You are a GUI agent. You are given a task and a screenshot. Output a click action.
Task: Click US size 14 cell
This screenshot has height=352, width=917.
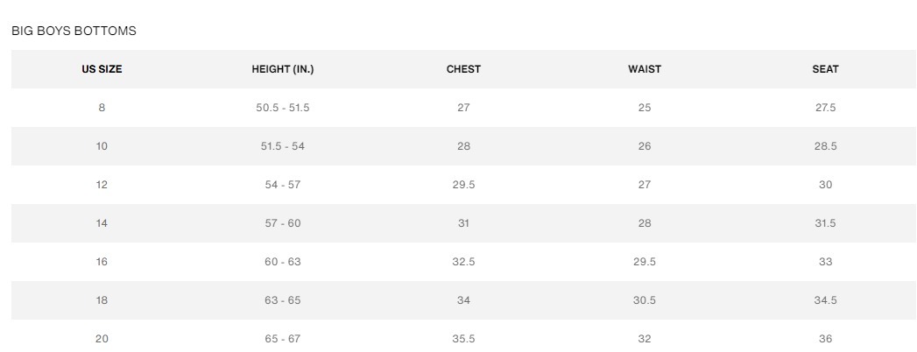click(102, 223)
